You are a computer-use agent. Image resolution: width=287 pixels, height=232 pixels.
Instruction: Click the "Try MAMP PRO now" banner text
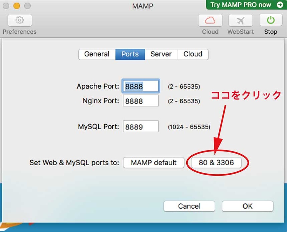[241, 5]
